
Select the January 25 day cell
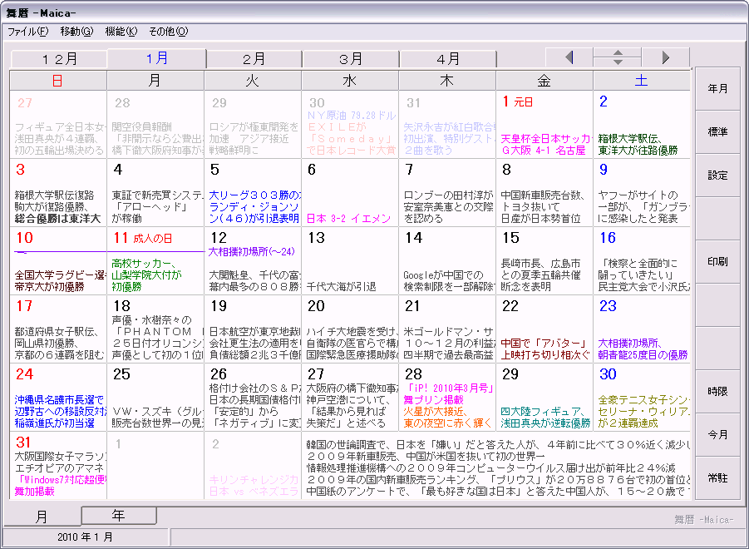[155, 398]
